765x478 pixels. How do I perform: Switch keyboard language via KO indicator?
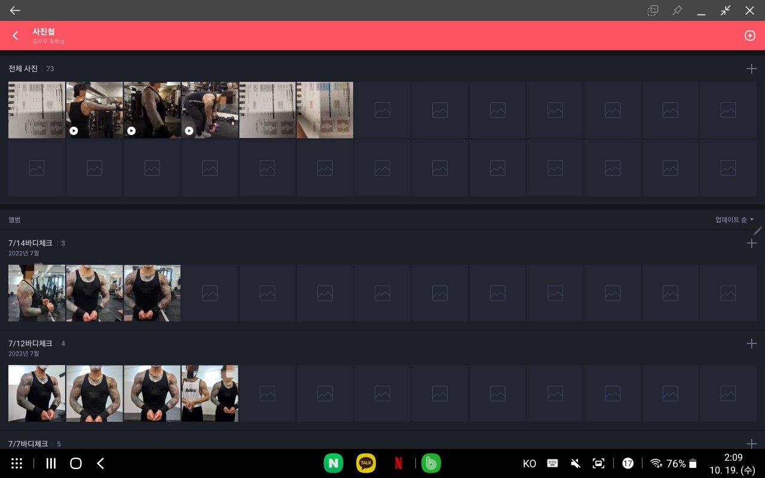[529, 464]
